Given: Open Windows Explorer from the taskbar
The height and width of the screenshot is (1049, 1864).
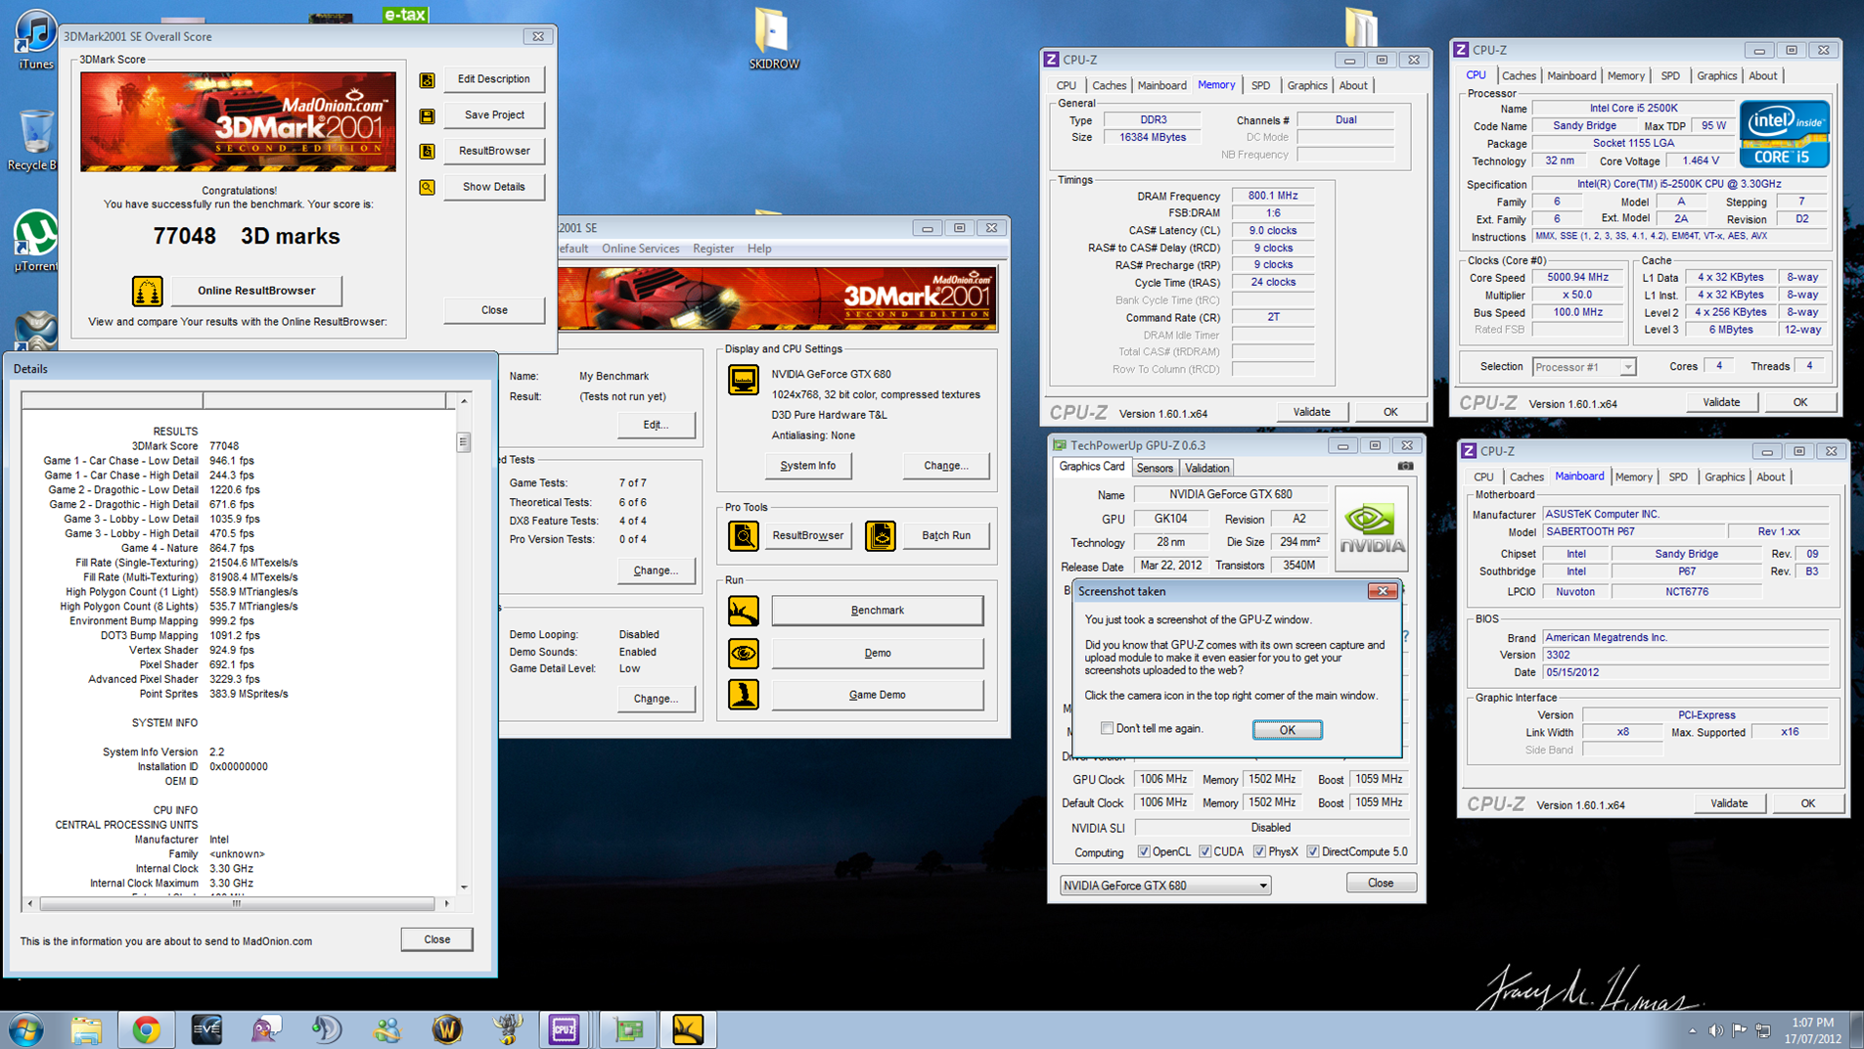Looking at the screenshot, I should point(86,1029).
